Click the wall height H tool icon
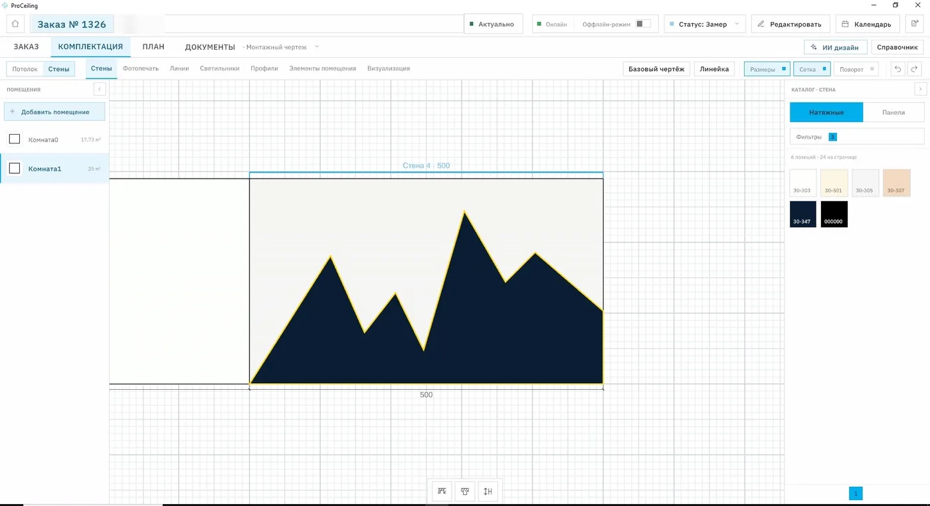Screen dimensions: 930x506 pyautogui.click(x=488, y=491)
